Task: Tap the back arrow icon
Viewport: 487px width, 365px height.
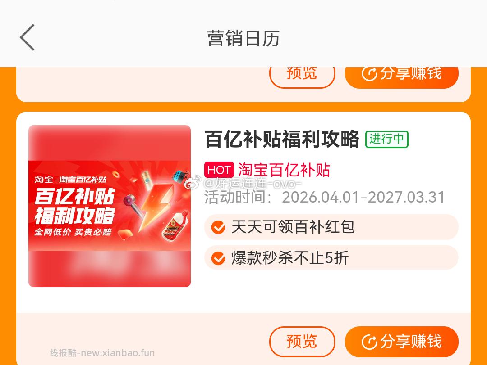Action: point(27,37)
